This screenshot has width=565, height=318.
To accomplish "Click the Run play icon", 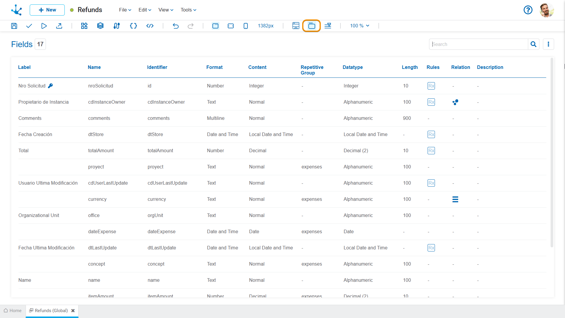I will click(x=44, y=26).
